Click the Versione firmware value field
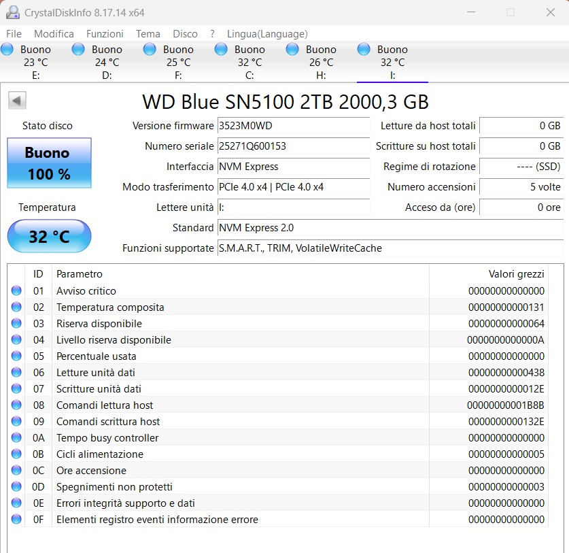The height and width of the screenshot is (553, 569). pyautogui.click(x=293, y=126)
